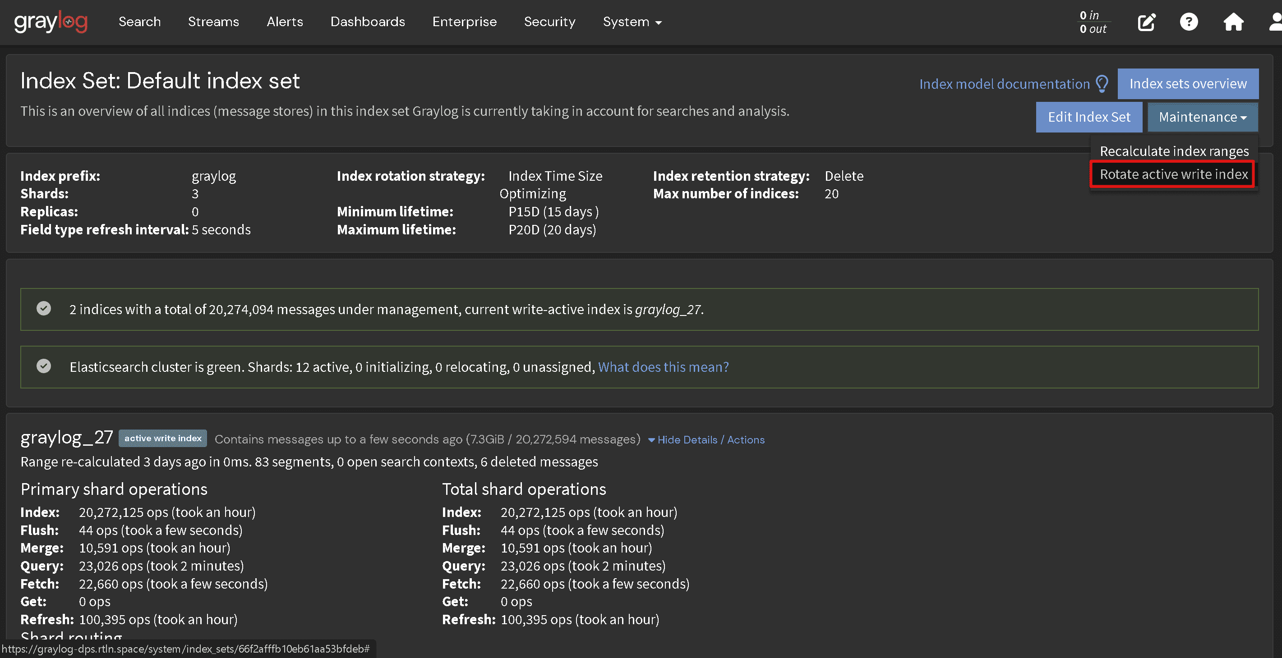The height and width of the screenshot is (658, 1282).
Task: Click the Index sets overview button
Action: pos(1188,83)
